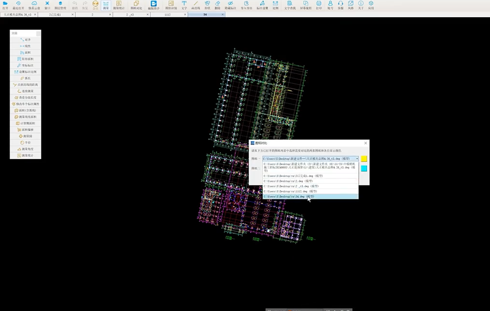Open 测量统计 at the measure panel bottom
Image resolution: width=490 pixels, height=311 pixels.
(x=25, y=155)
